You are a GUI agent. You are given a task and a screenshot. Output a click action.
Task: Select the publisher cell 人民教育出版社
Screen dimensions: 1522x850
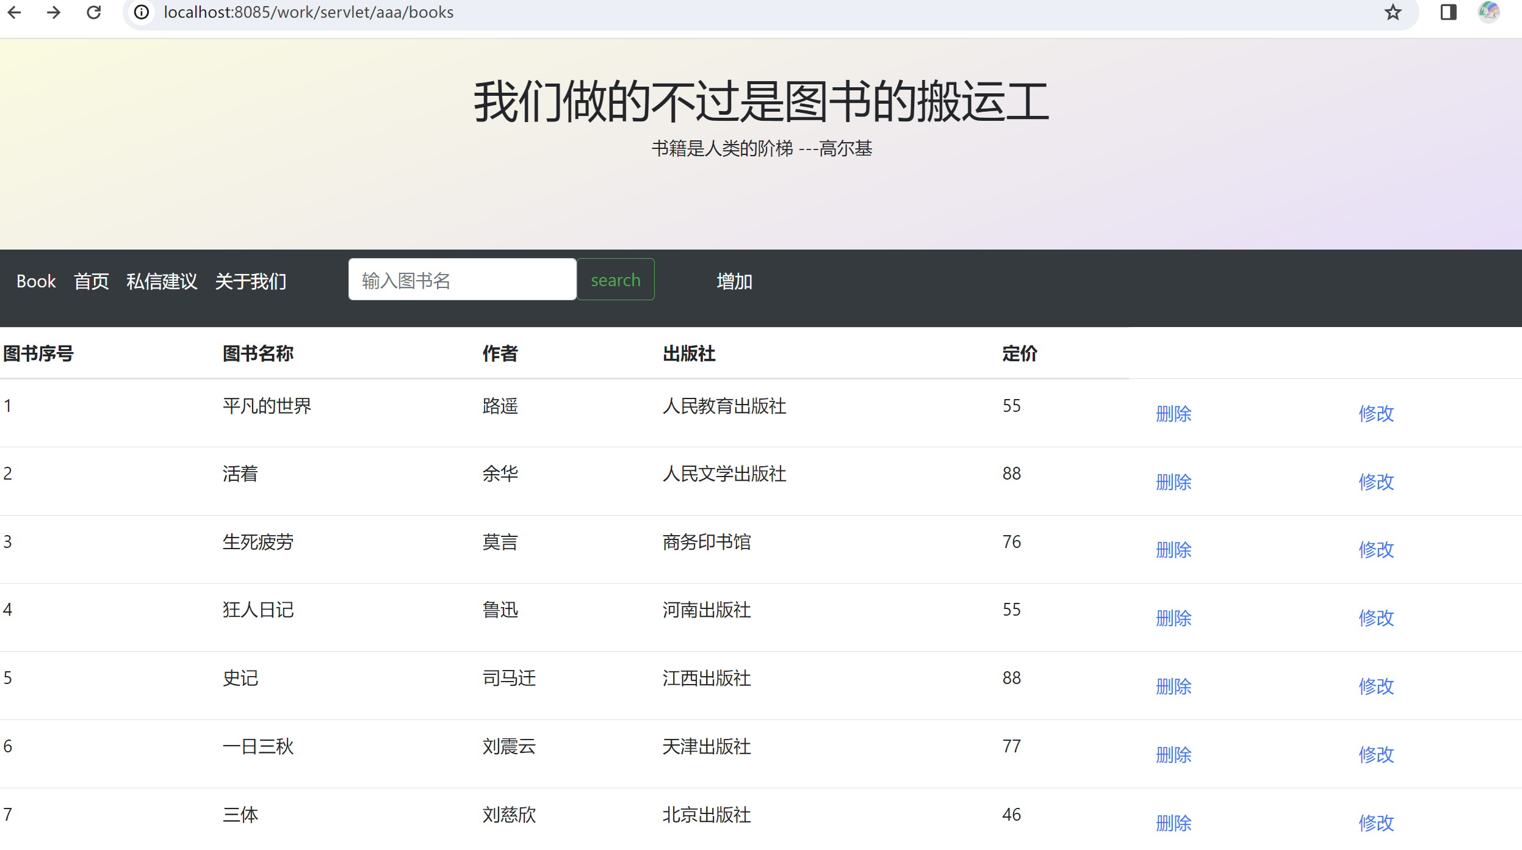(724, 406)
